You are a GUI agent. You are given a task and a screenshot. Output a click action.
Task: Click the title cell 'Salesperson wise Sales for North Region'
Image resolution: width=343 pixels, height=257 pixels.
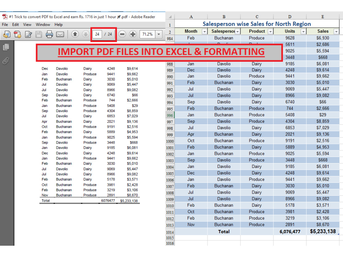click(x=257, y=24)
